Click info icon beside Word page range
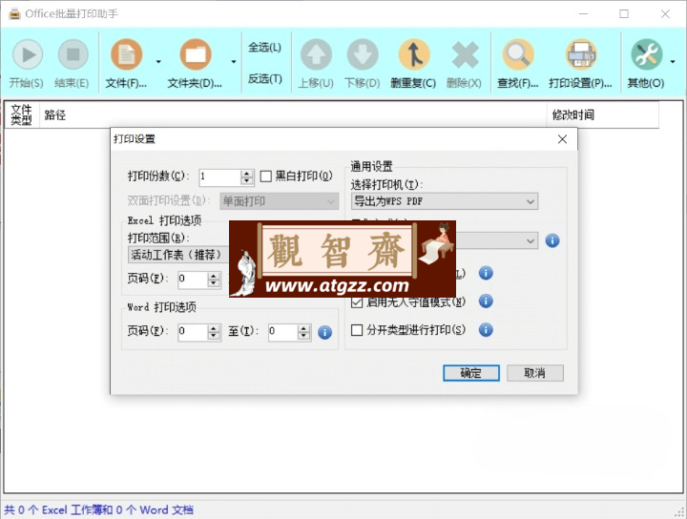This screenshot has height=519, width=687. click(324, 332)
